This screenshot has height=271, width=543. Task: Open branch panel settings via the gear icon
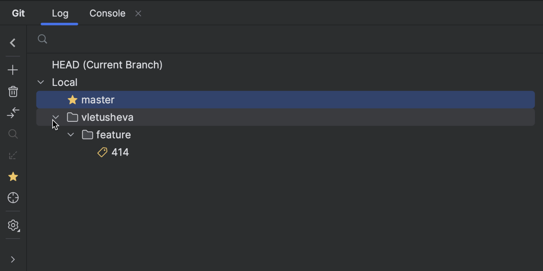pyautogui.click(x=13, y=225)
